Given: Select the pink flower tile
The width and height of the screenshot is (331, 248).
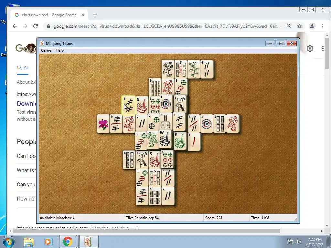Looking at the screenshot, I should pyautogui.click(x=103, y=124).
